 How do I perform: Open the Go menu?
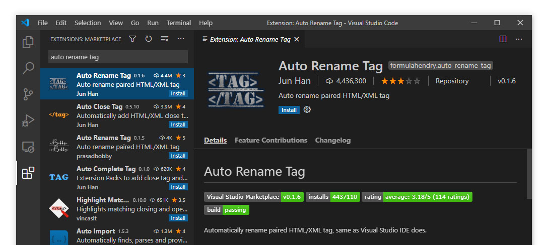135,23
